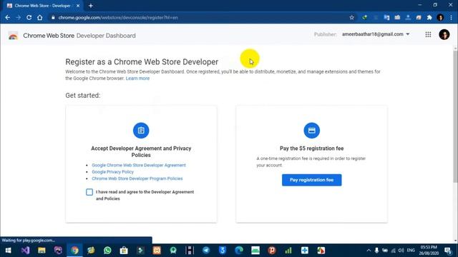The width and height of the screenshot is (458, 257).
Task: Click the Chrome Web Store rainbow logo
Action: coord(13,36)
